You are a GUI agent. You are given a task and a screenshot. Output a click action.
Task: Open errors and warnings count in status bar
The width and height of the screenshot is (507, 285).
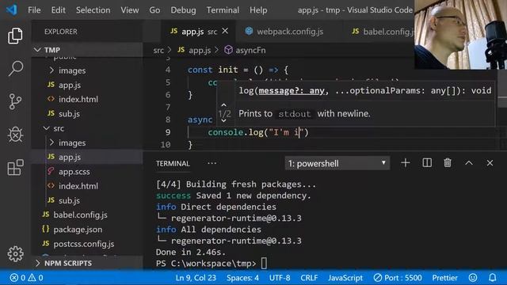[x=26, y=278]
